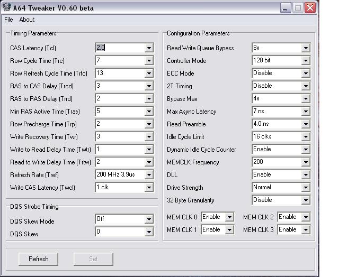
Task: Click the greyed-out Set button
Action: pyautogui.click(x=93, y=259)
